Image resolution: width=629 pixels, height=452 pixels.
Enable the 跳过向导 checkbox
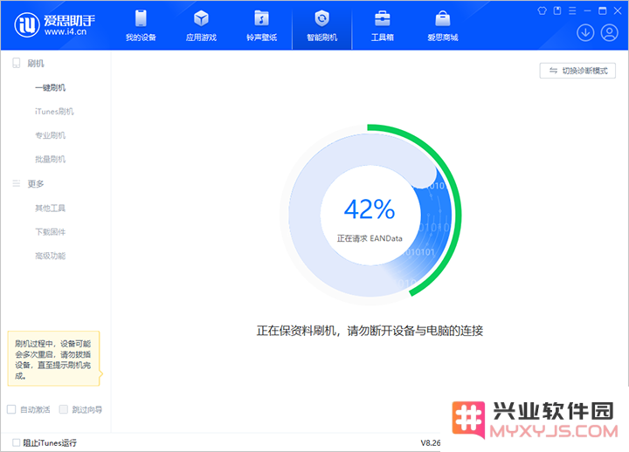tap(64, 409)
